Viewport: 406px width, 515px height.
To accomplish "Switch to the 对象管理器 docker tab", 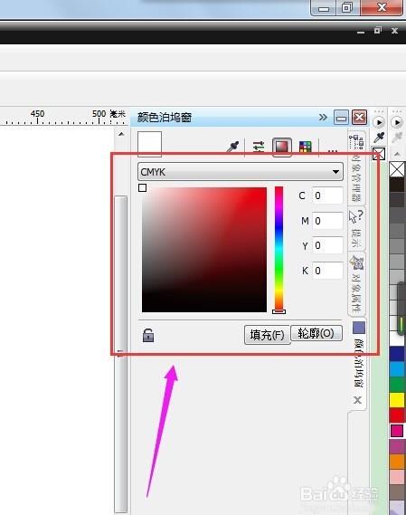I will pyautogui.click(x=356, y=168).
